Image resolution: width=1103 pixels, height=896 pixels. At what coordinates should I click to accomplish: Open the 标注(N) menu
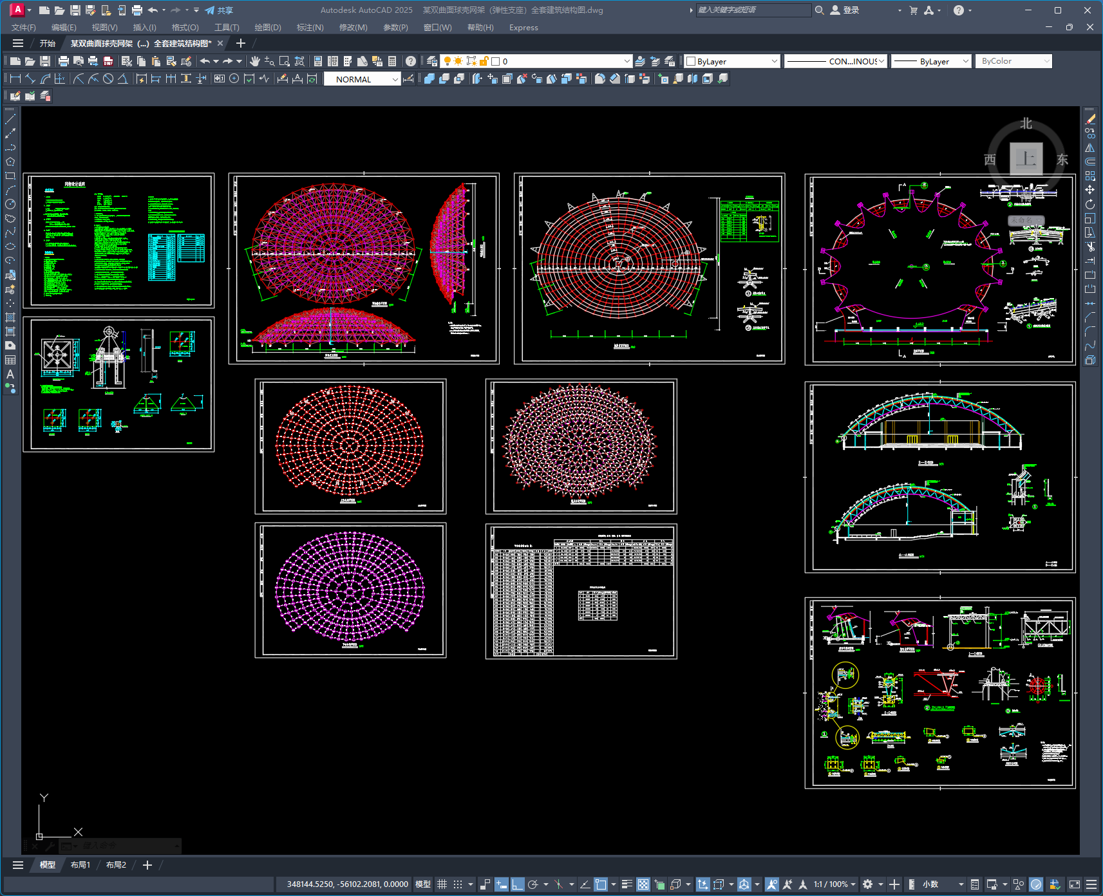(x=310, y=28)
